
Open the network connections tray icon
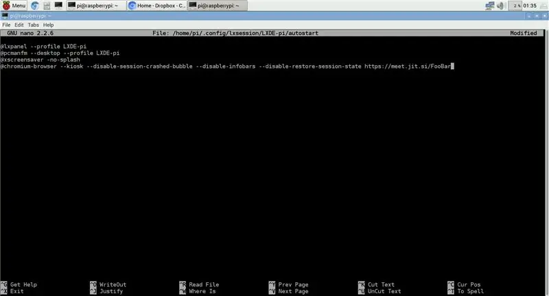coord(490,5)
